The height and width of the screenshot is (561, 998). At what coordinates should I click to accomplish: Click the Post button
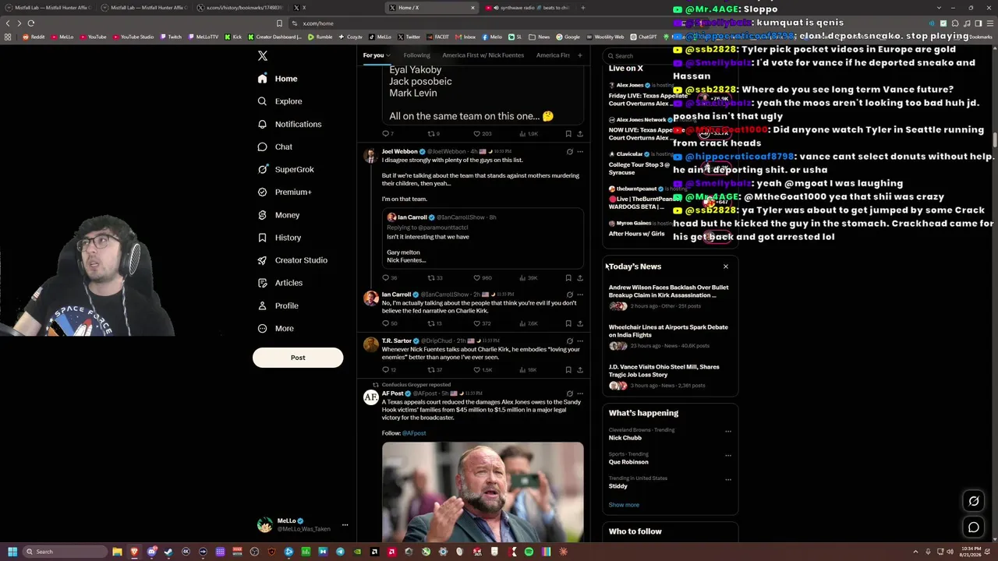[298, 358]
